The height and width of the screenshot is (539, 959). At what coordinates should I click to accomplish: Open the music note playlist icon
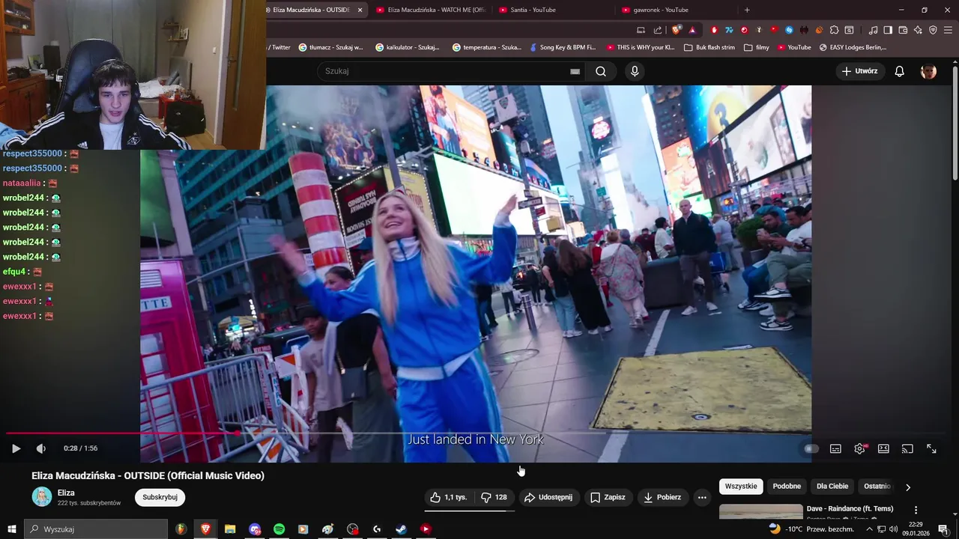coord(873,30)
